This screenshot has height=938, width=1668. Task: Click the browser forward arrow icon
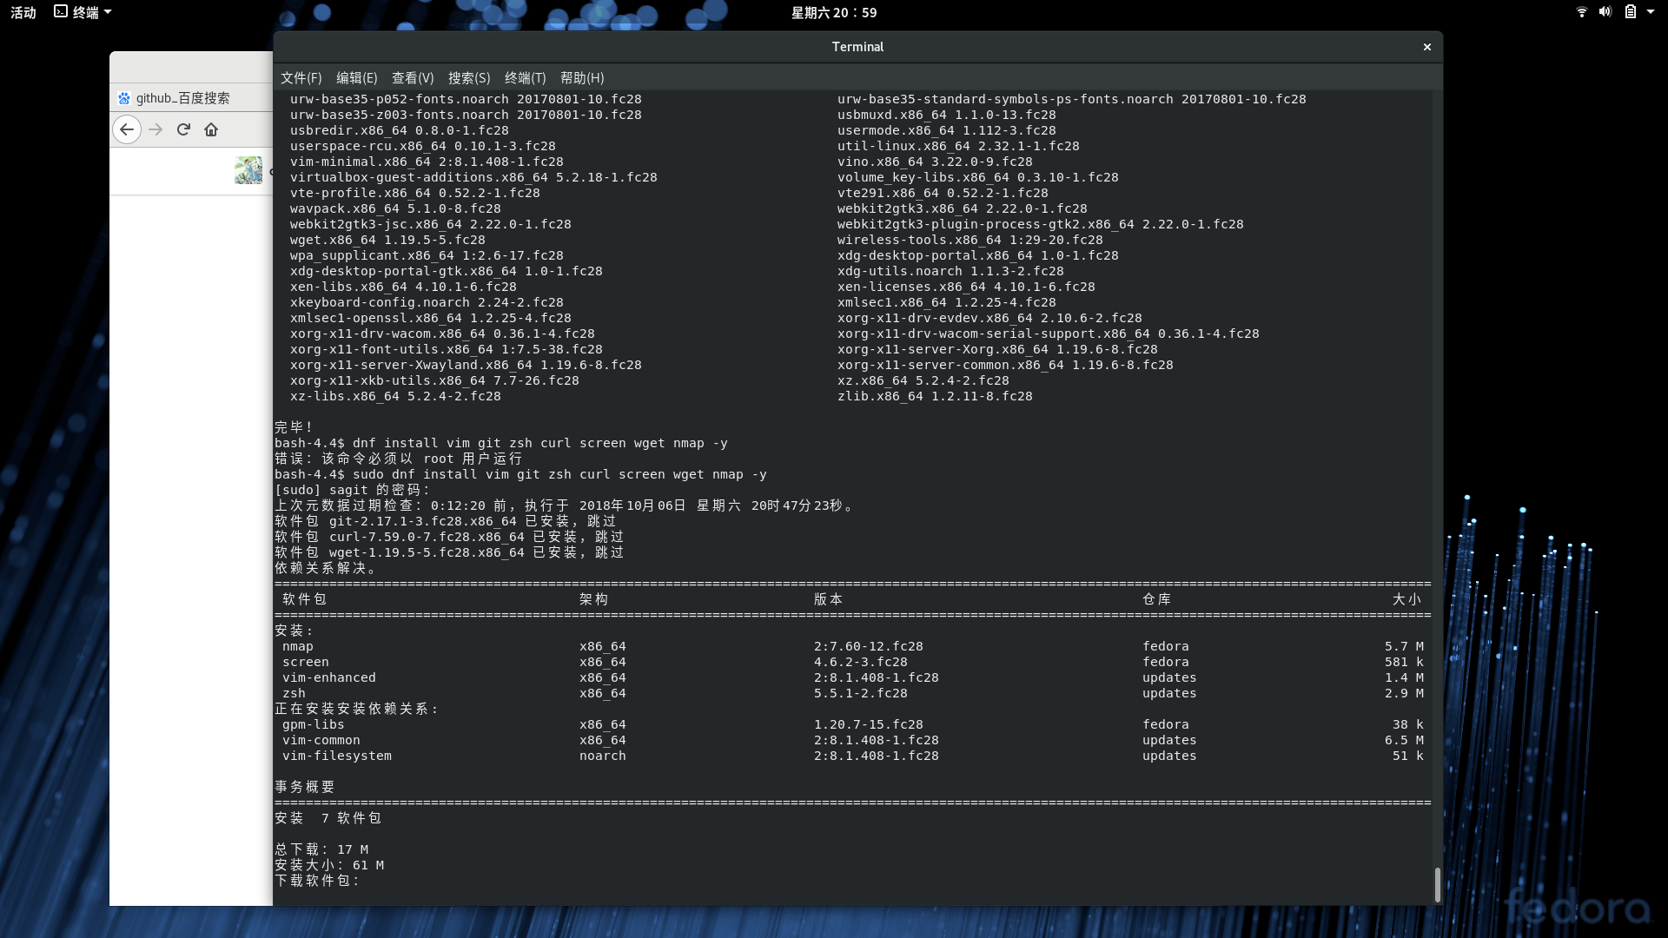(156, 129)
